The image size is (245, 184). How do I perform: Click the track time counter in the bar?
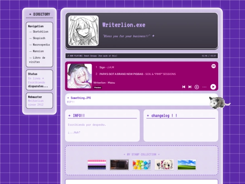[209, 56]
